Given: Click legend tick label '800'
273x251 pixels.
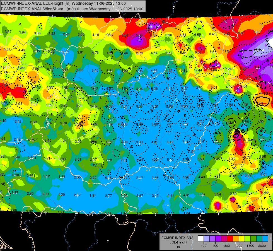Looking at the screenshot, I should [x=227, y=246].
